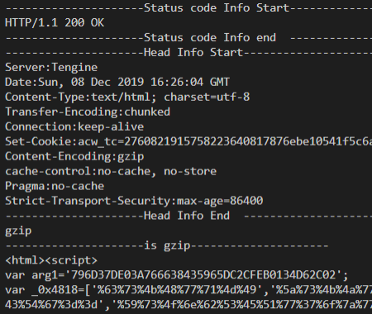Click the 'HTTP/1.1 200 OK' status line

pyautogui.click(x=55, y=22)
